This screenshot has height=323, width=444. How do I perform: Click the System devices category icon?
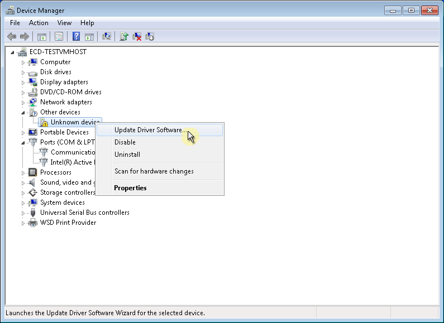pos(33,203)
